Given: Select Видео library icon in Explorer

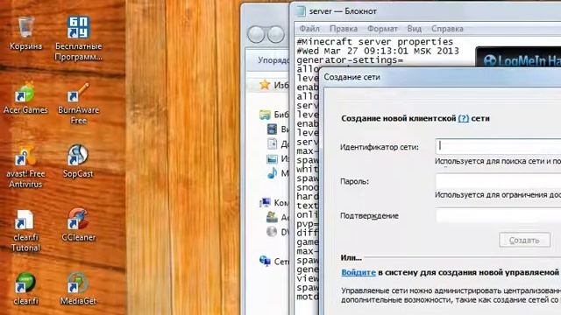Looking at the screenshot, I should pyautogui.click(x=272, y=129).
